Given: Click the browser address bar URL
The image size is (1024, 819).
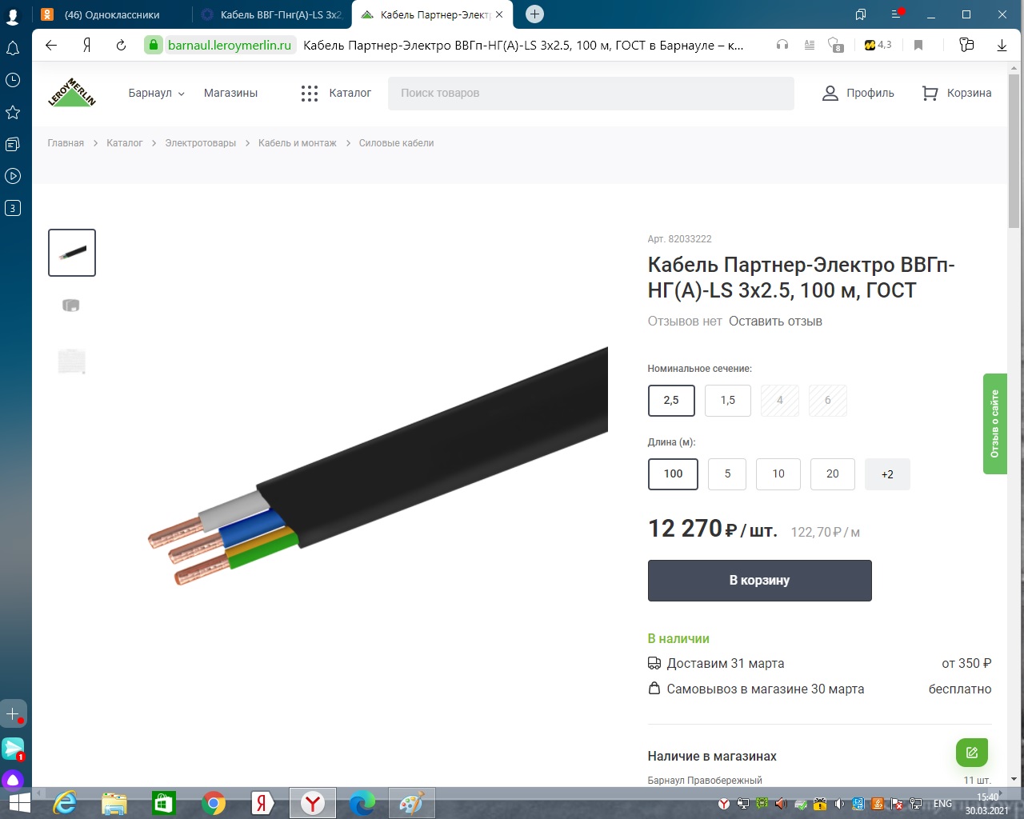Looking at the screenshot, I should point(230,46).
